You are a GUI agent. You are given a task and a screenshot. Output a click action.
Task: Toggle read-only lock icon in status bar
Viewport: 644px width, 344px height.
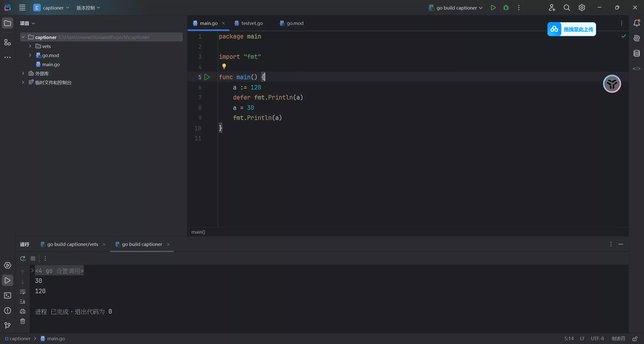(x=635, y=339)
